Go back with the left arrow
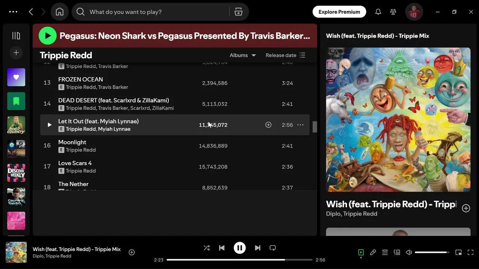The width and height of the screenshot is (479, 269). pos(31,12)
